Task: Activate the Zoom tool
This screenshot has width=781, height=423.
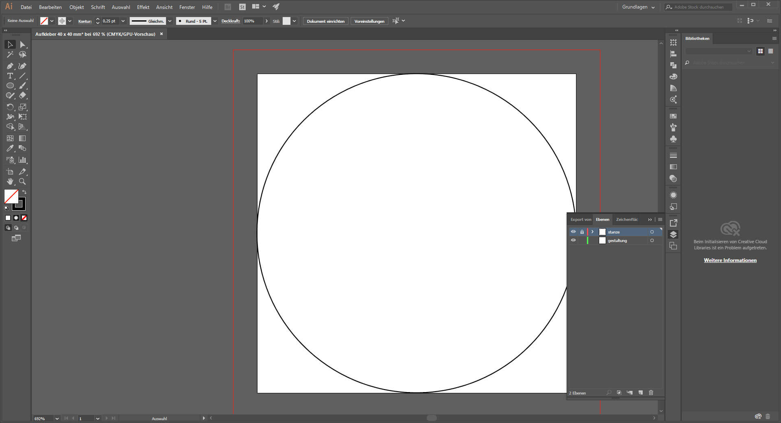Action: (x=22, y=181)
